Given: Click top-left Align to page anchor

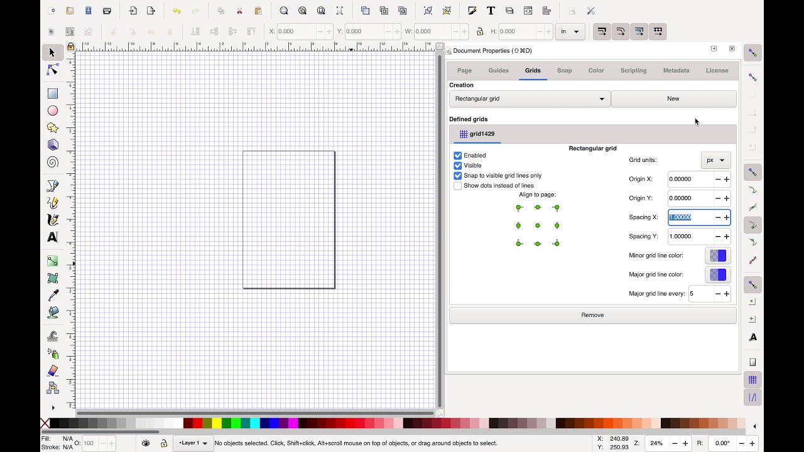Looking at the screenshot, I should pyautogui.click(x=519, y=208).
